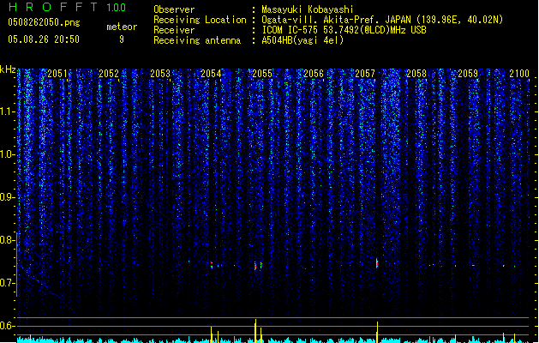Click the meteor count value 9

point(122,39)
